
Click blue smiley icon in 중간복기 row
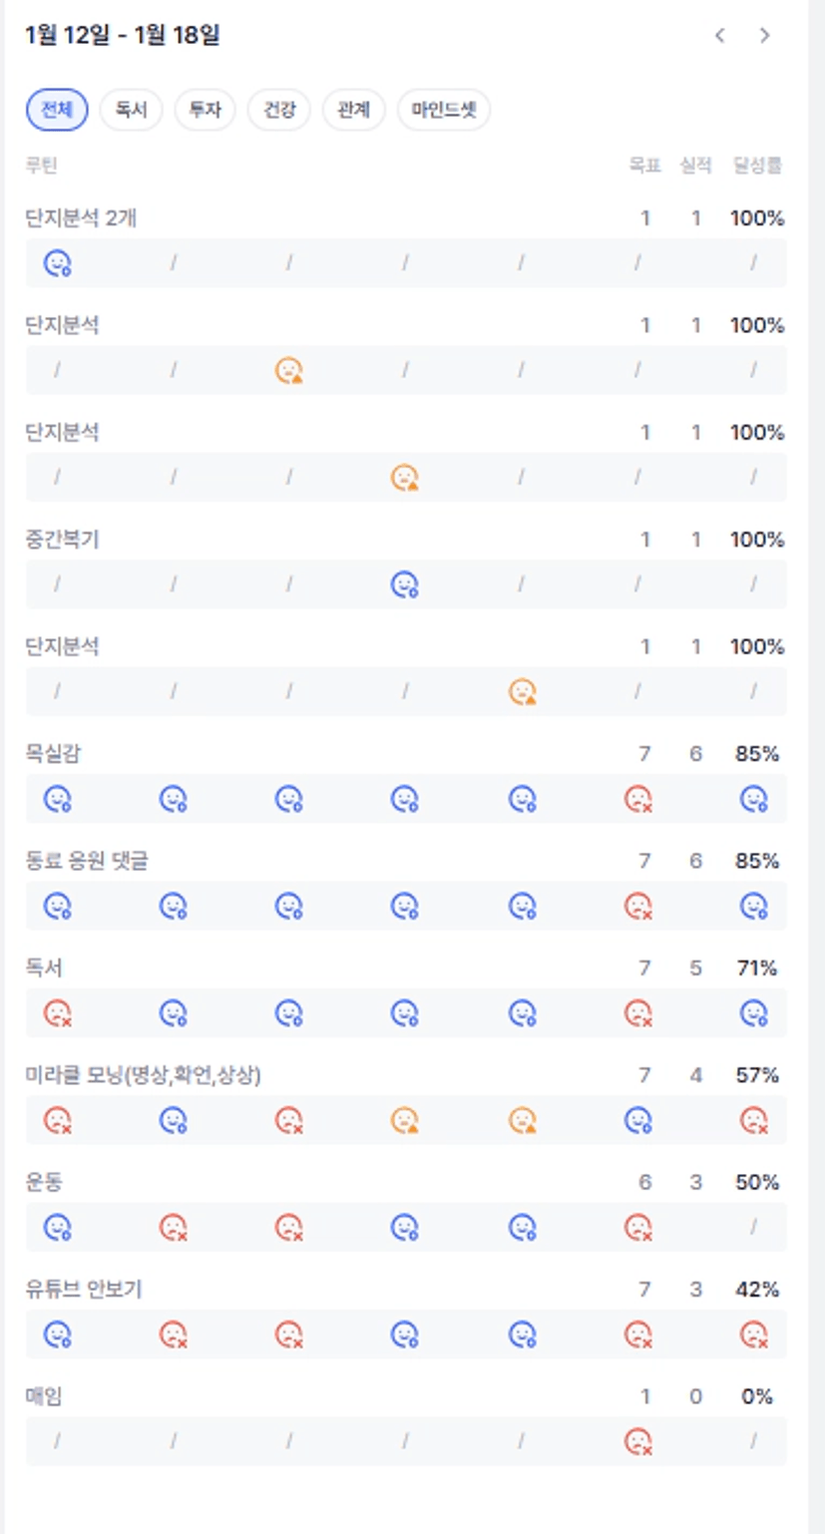coord(404,584)
